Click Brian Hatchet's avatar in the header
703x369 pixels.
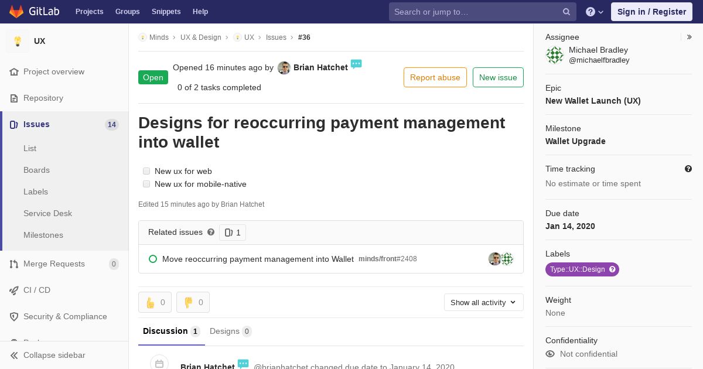[x=284, y=68]
